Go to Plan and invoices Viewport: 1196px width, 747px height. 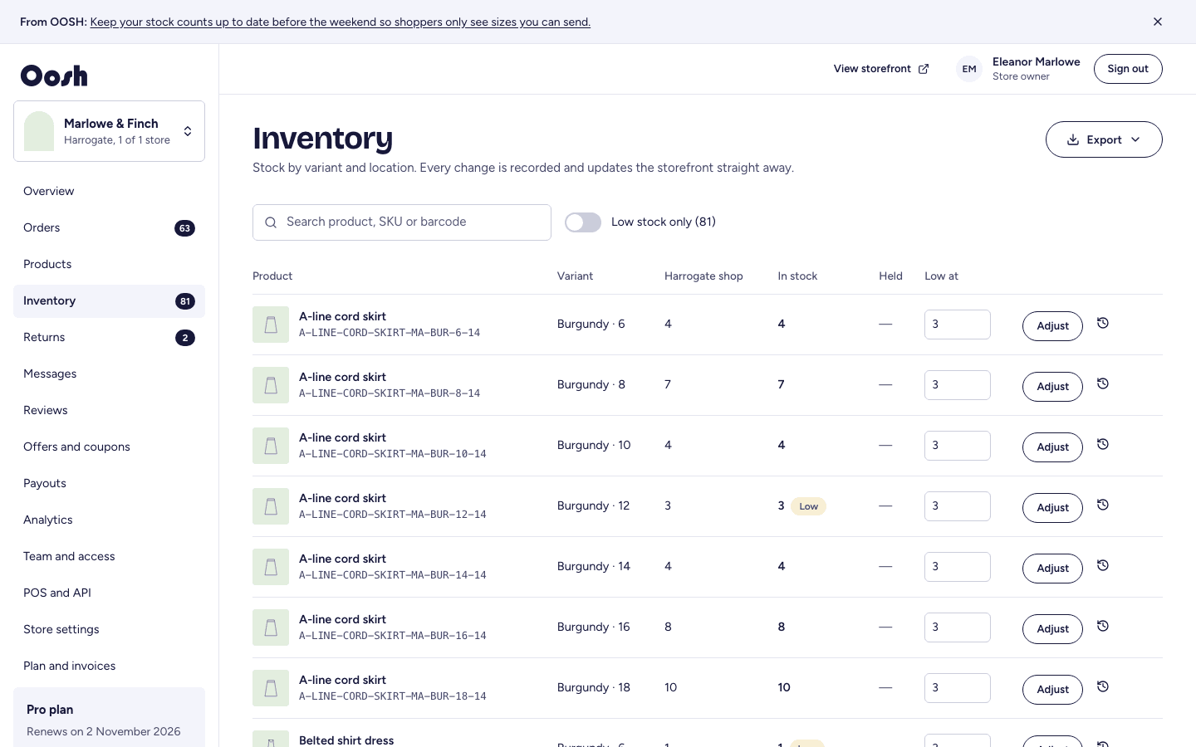pos(109,666)
